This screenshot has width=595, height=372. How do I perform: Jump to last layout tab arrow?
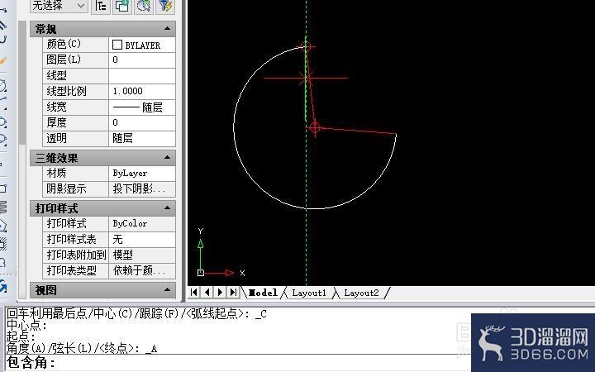[x=233, y=293]
